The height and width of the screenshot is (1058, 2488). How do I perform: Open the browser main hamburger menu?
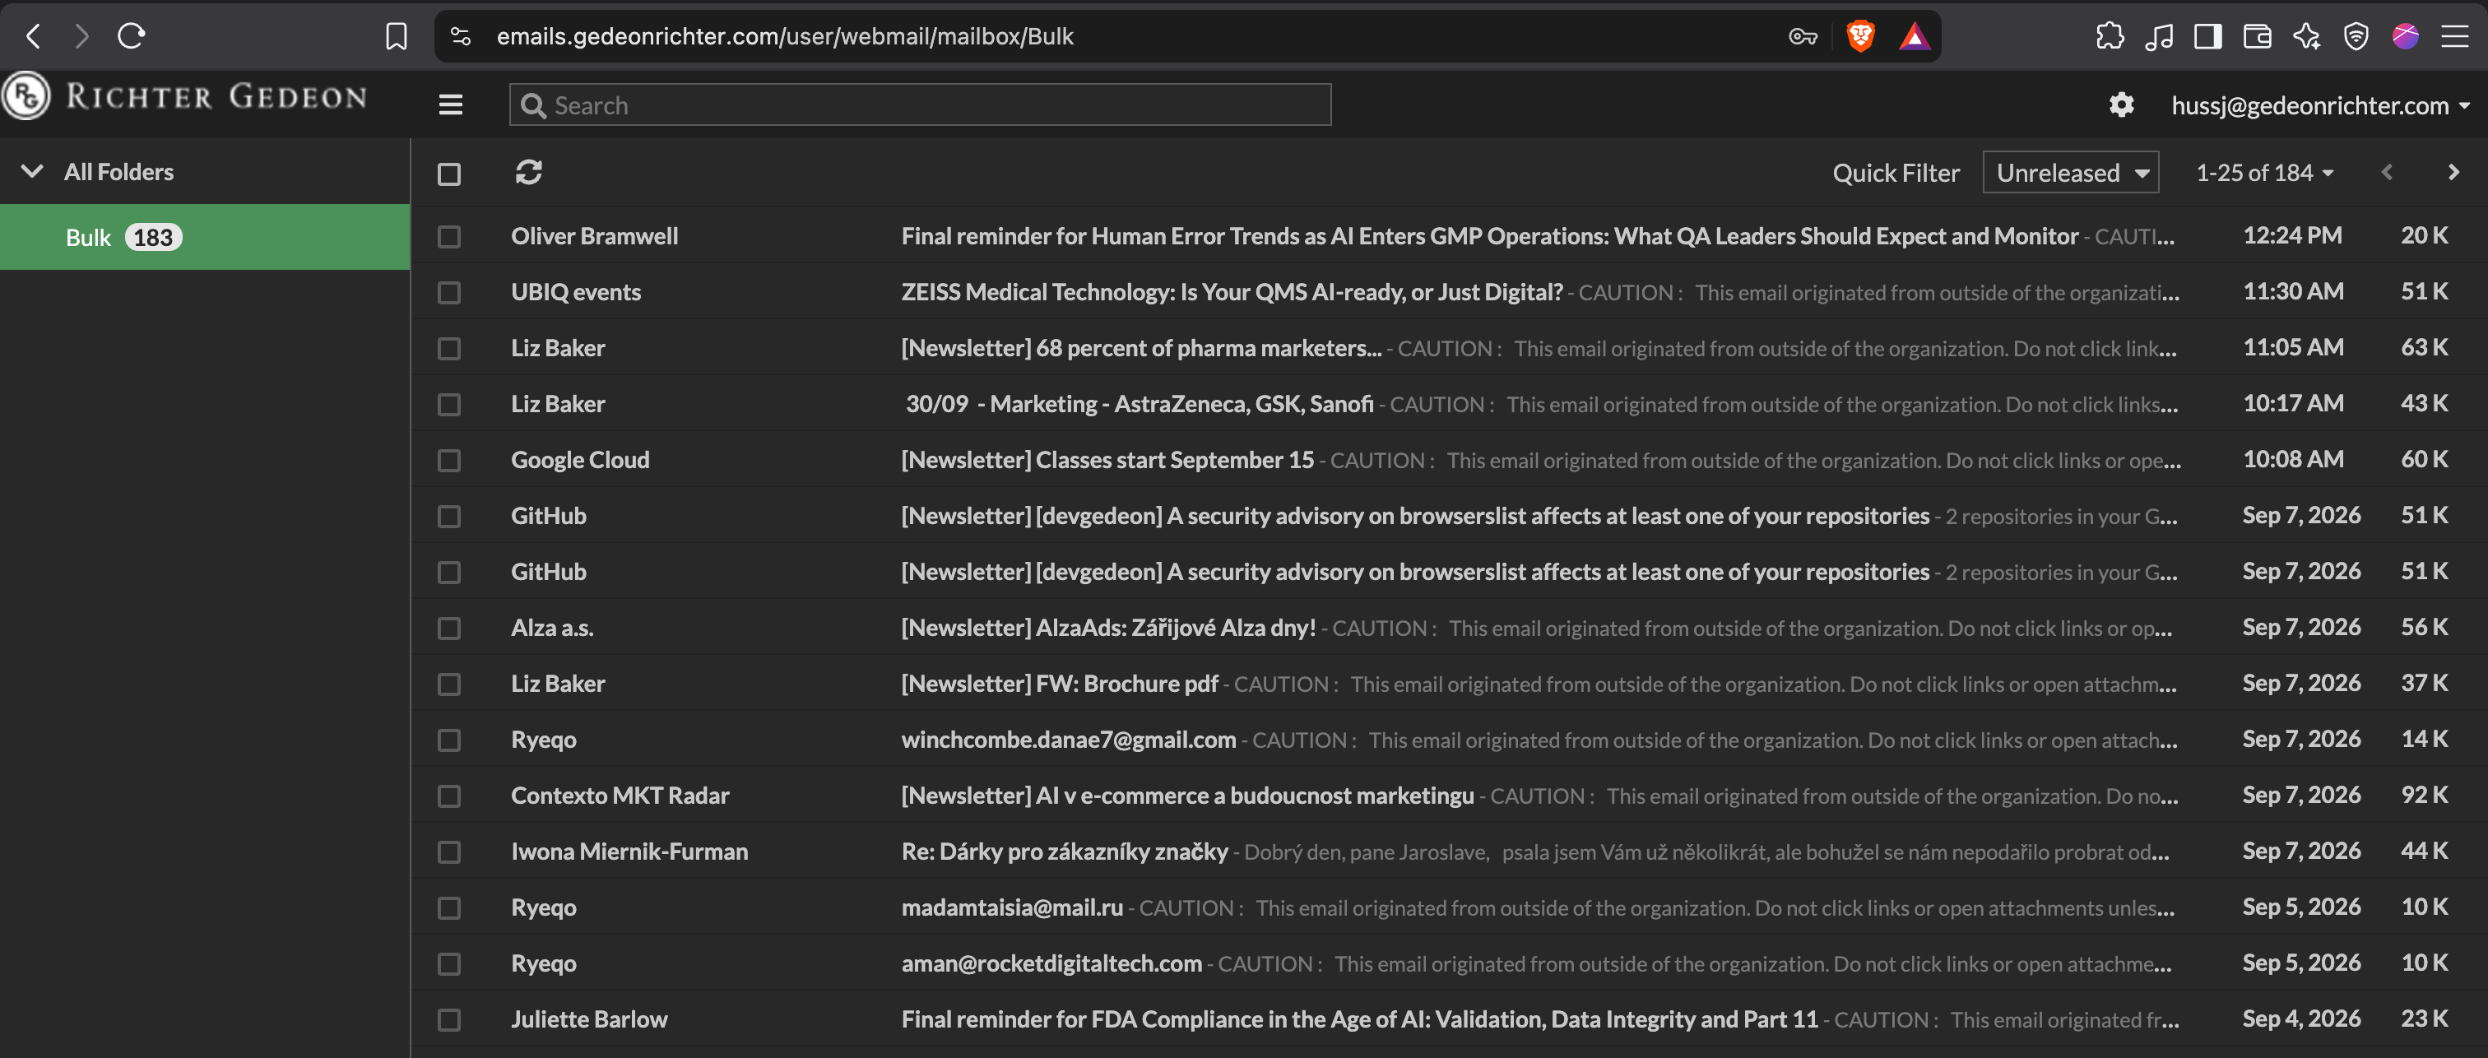[x=2454, y=37]
